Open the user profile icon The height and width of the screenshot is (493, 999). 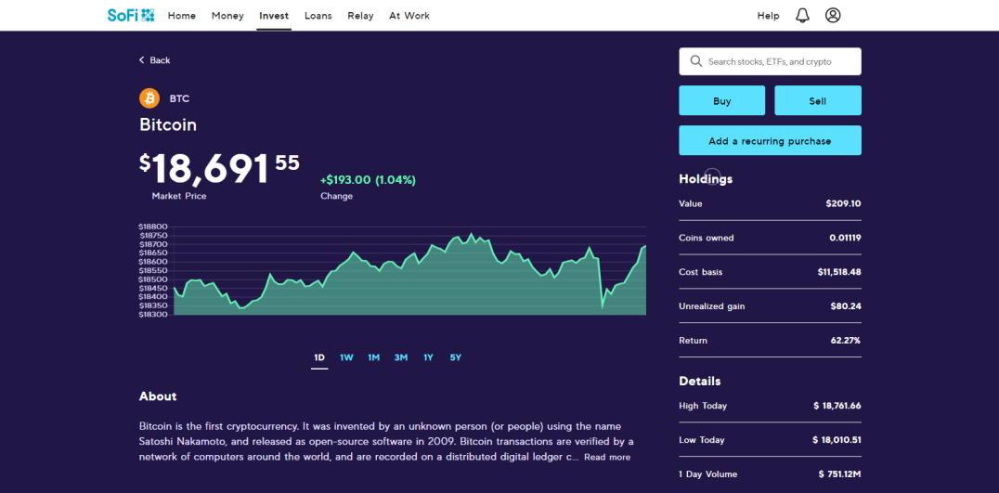833,15
